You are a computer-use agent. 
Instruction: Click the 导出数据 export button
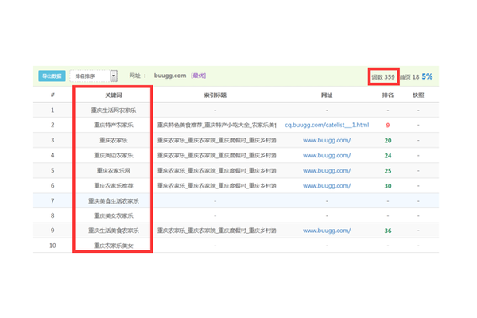point(52,76)
